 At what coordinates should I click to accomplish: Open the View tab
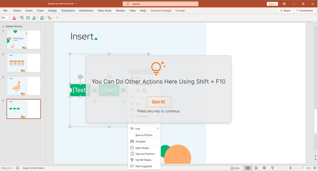(132, 11)
